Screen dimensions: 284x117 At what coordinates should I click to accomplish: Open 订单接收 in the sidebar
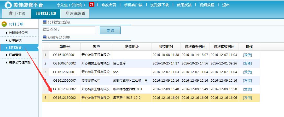click(x=15, y=40)
